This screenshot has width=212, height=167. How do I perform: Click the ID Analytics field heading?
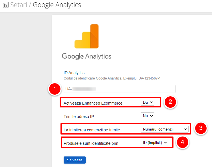click(x=74, y=73)
